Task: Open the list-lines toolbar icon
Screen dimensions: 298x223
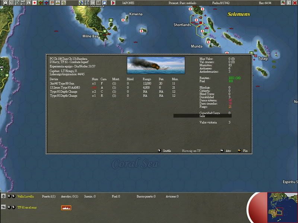Action: pyautogui.click(x=99, y=3)
